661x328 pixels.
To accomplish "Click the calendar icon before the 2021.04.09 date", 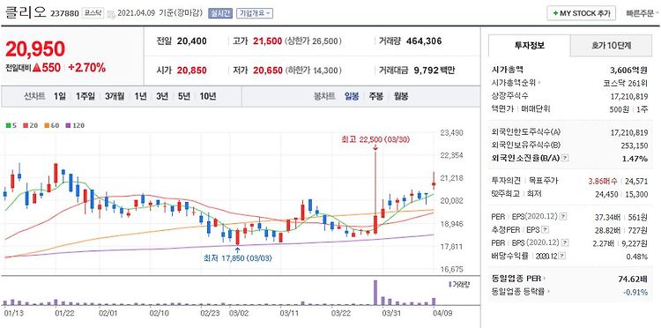I will (112, 14).
